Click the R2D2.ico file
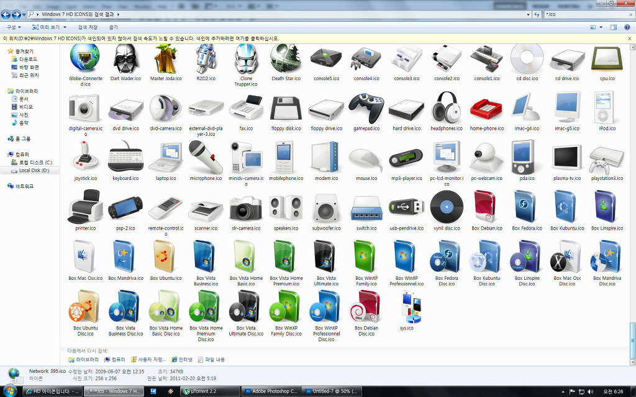Screen dimensions: 636x397 point(206,59)
